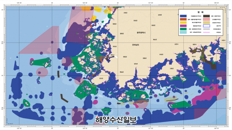Click the 진도군 label
The width and height of the screenshot is (232, 130).
(101, 78)
